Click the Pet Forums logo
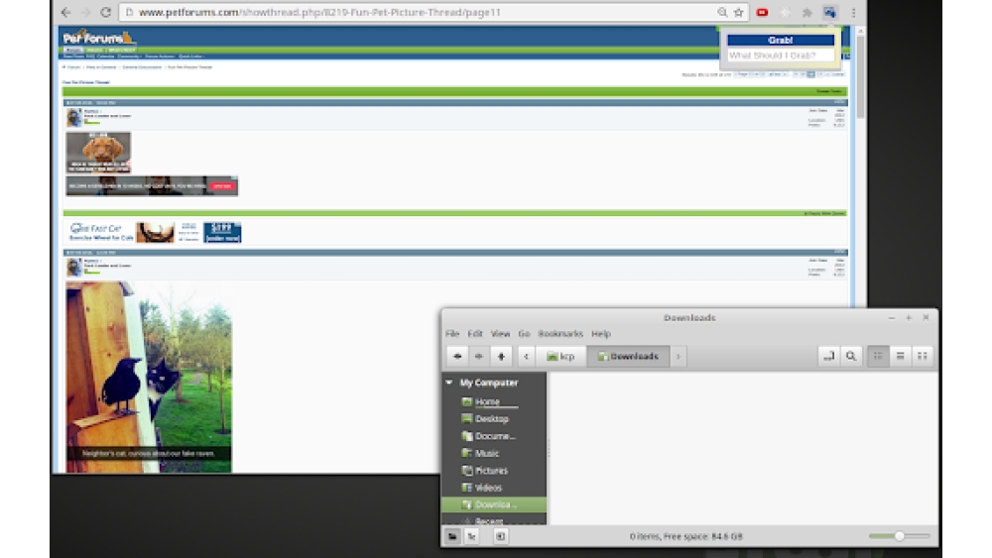This screenshot has height=558, width=992. click(98, 38)
